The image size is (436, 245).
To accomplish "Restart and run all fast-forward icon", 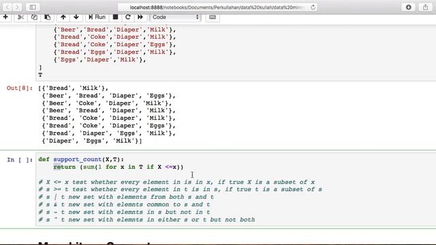I will (140, 17).
